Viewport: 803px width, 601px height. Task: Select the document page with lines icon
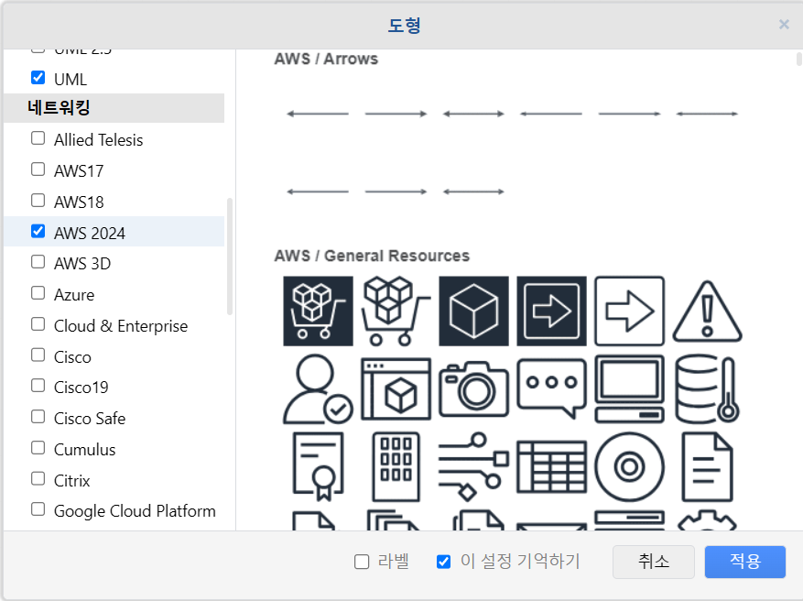pyautogui.click(x=707, y=466)
